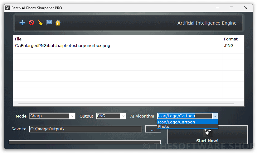This screenshot has height=153, width=257.
Task: Expand the Mode dropdown arrow
Action: tap(72, 116)
